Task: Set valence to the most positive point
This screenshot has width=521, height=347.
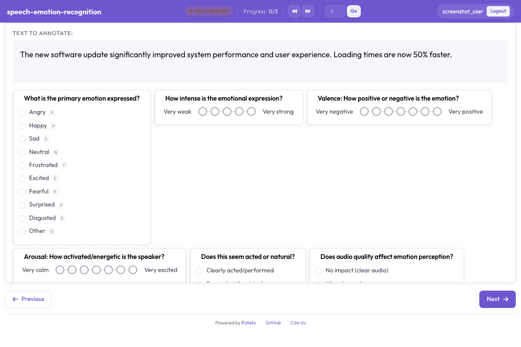Action: tap(437, 111)
